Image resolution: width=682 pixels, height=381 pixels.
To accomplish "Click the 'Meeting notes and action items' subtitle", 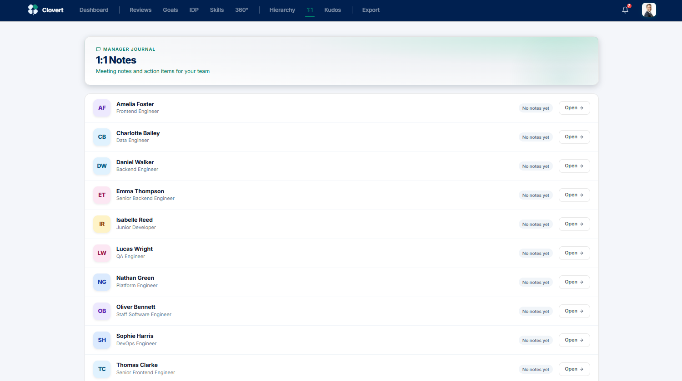I will coord(153,72).
